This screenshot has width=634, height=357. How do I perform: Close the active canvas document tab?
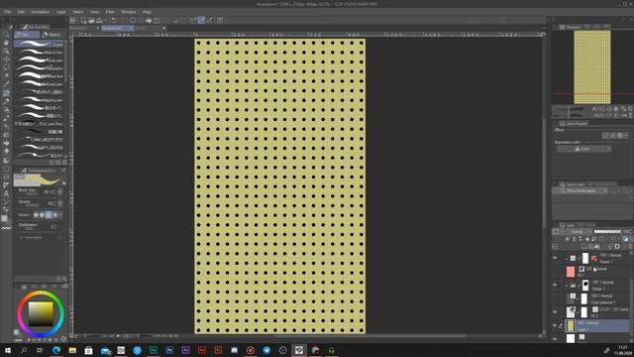pos(131,28)
